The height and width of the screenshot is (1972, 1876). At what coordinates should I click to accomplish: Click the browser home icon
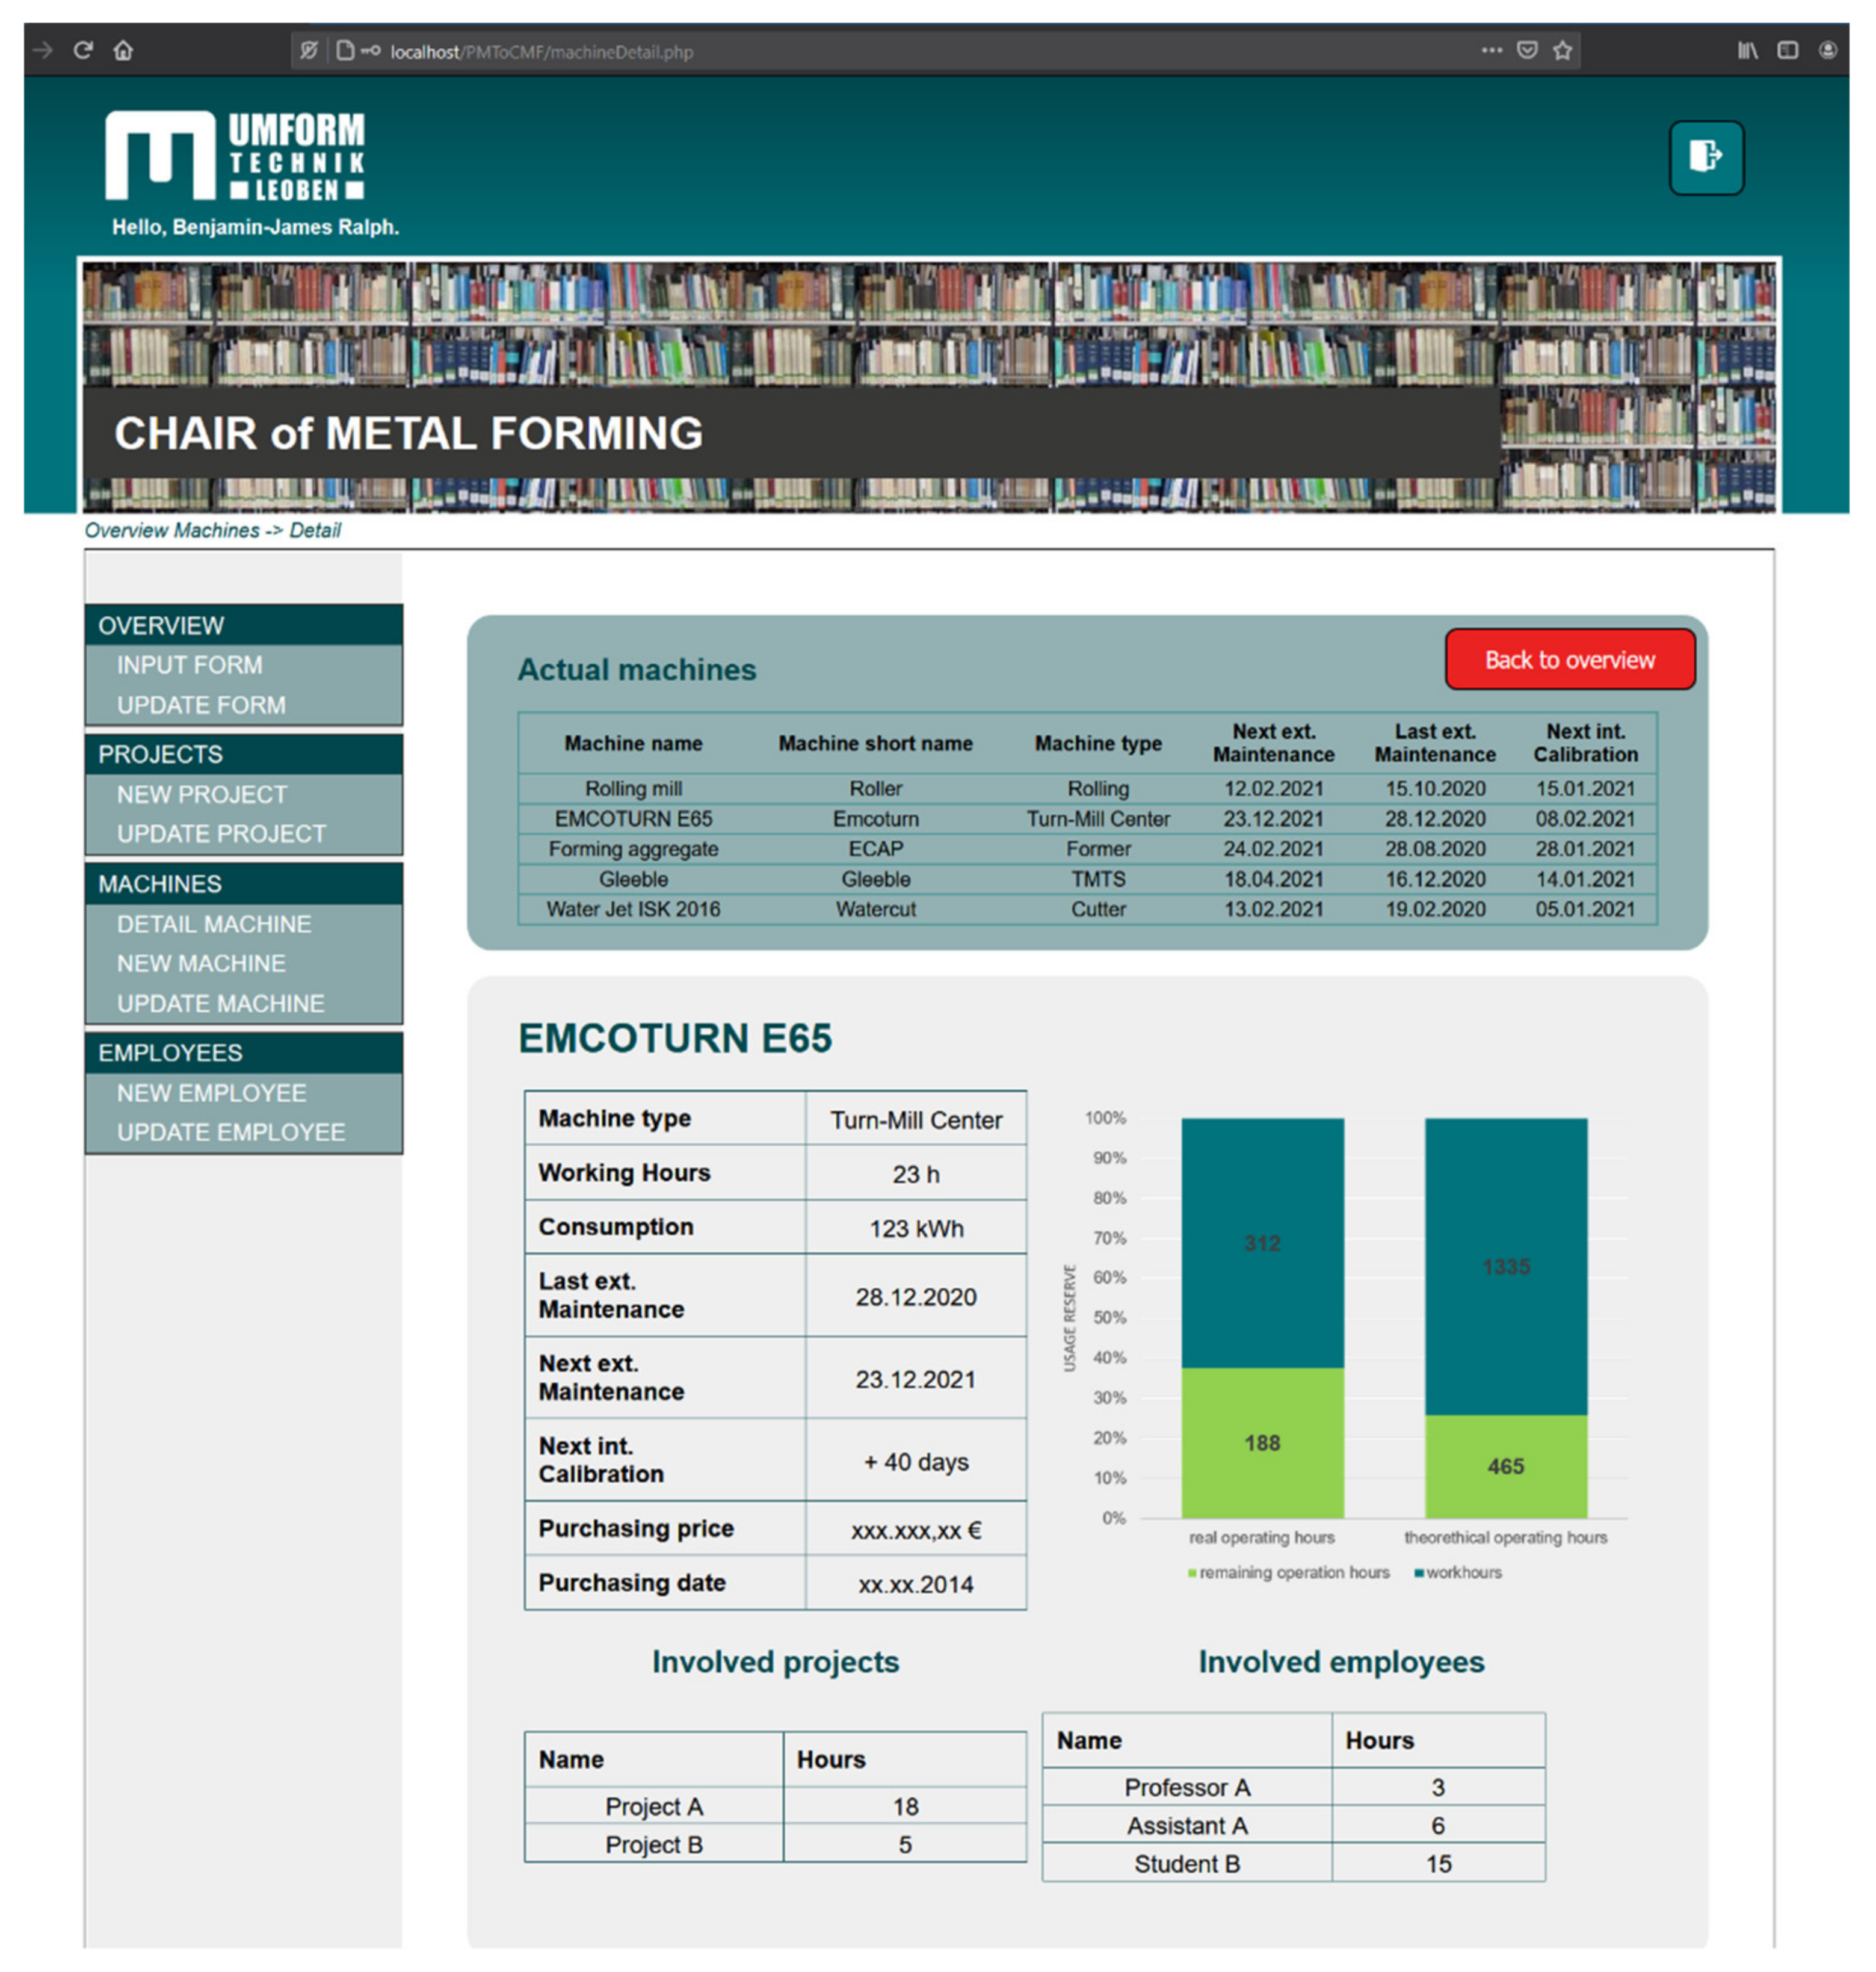coord(123,50)
